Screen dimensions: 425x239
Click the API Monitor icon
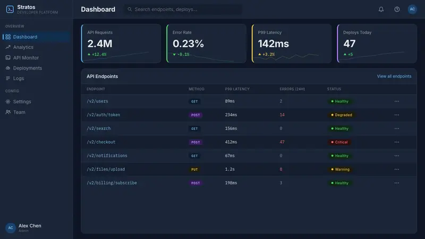click(x=8, y=57)
